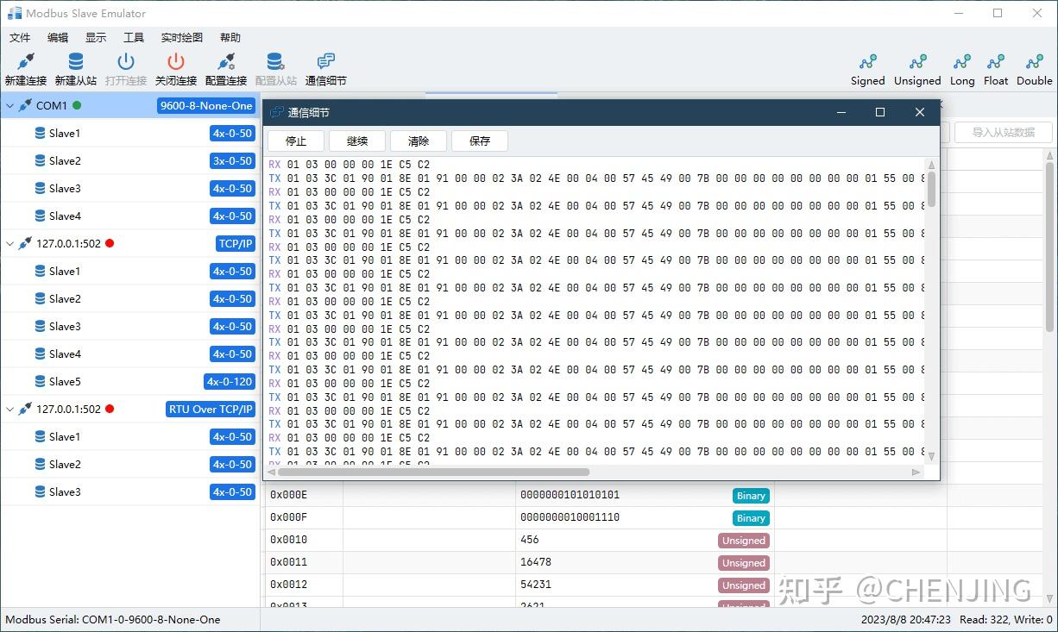Open the 工具 menu
Image resolution: width=1058 pixels, height=632 pixels.
134,37
